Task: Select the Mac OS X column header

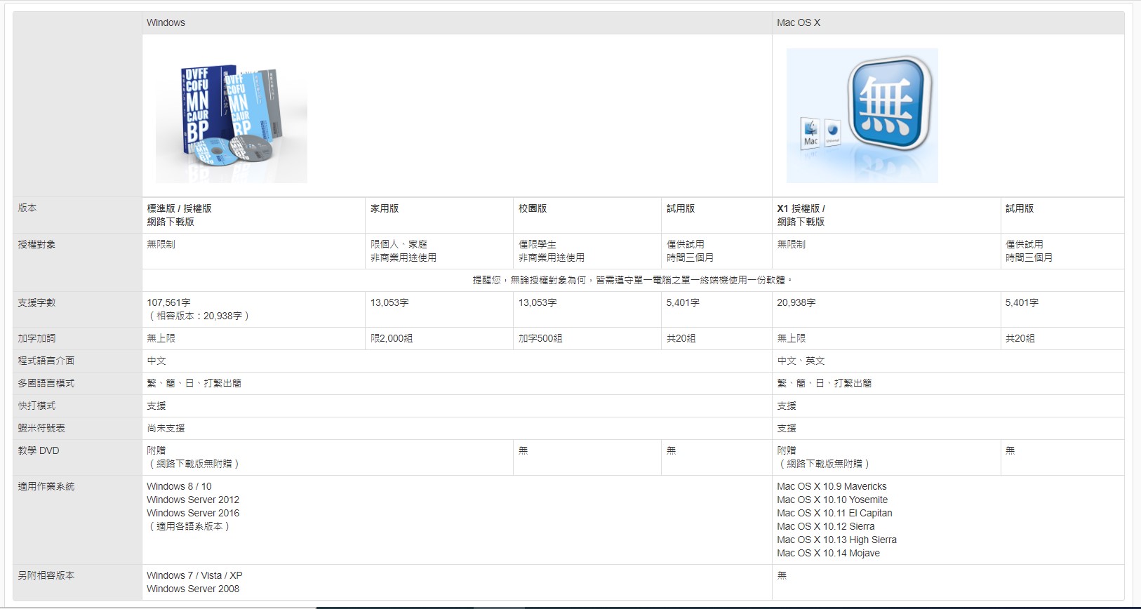Action: click(x=948, y=22)
